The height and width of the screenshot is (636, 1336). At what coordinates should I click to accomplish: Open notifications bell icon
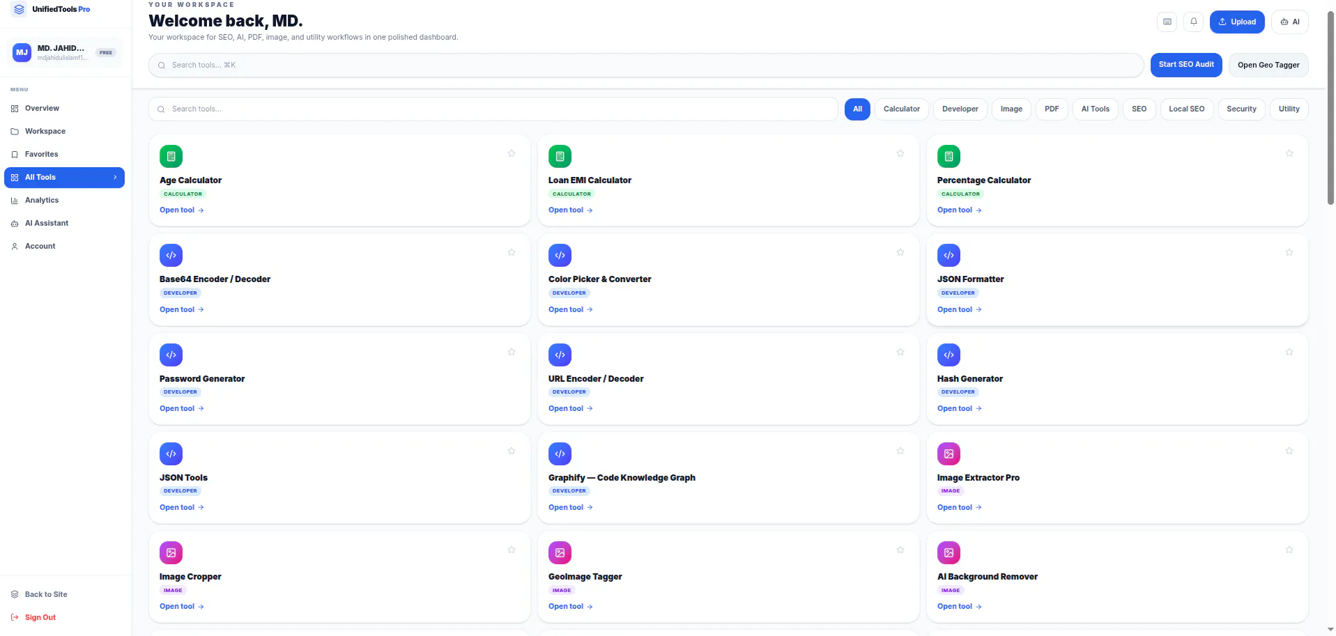point(1193,22)
